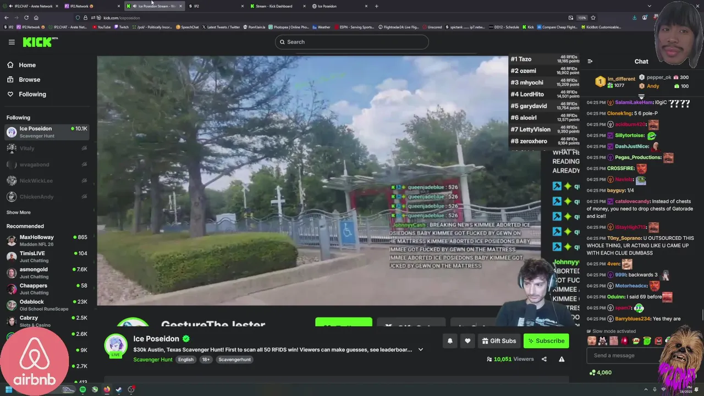Expand the stream title chevron
The height and width of the screenshot is (396, 704).
click(x=421, y=350)
